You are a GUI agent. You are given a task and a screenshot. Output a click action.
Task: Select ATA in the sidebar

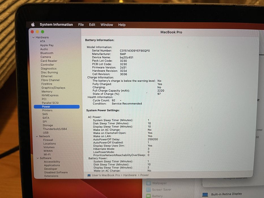[43, 41]
